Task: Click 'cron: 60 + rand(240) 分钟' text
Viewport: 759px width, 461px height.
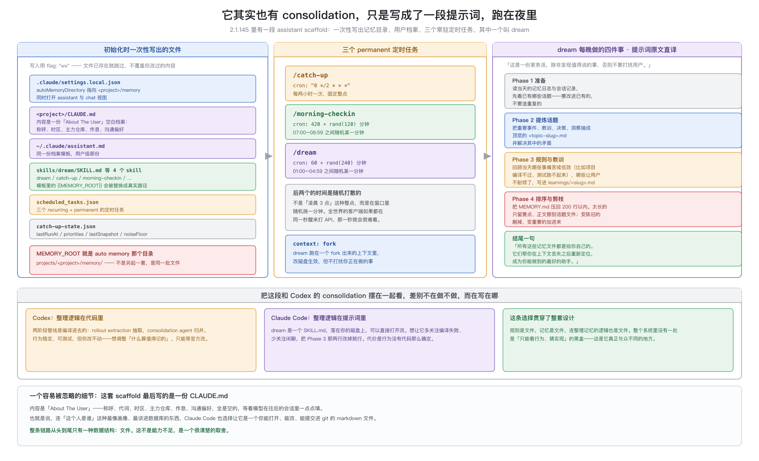Action: (x=329, y=163)
